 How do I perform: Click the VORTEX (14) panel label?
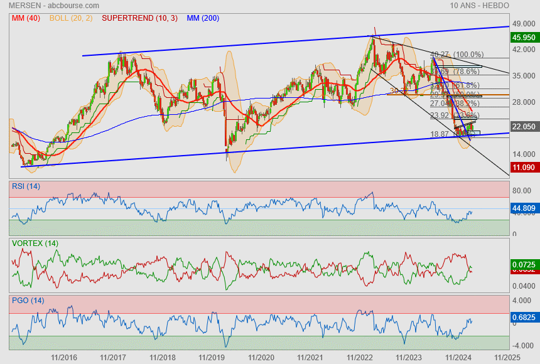point(35,243)
